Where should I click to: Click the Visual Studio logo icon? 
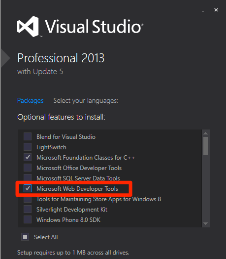(x=28, y=26)
